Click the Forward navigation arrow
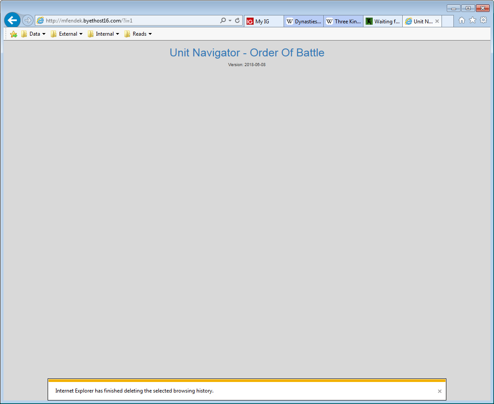494x404 pixels. [28, 20]
